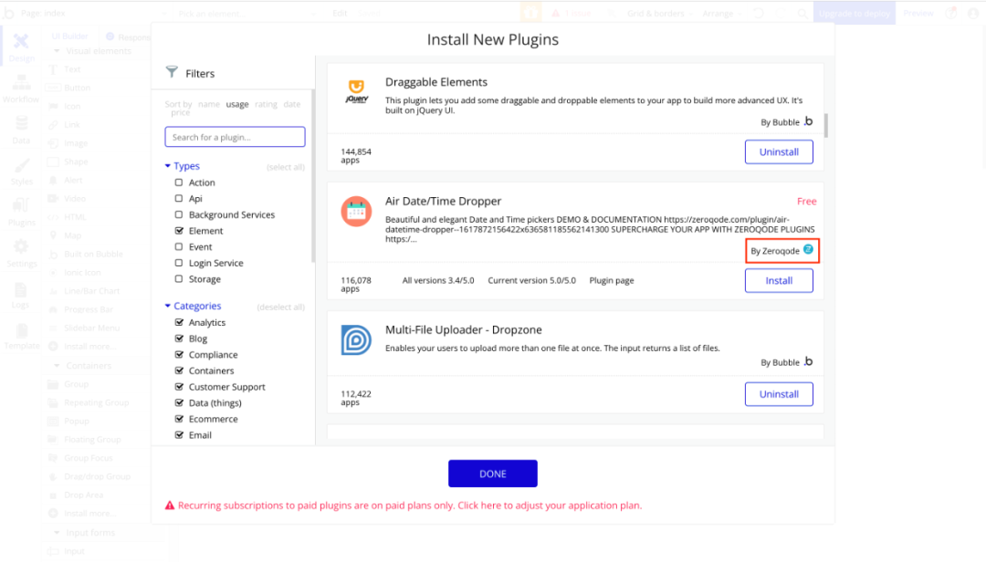Screen dimensions: 986x562
Task: Install the Air Date/Time Dropper plugin
Action: 779,280
